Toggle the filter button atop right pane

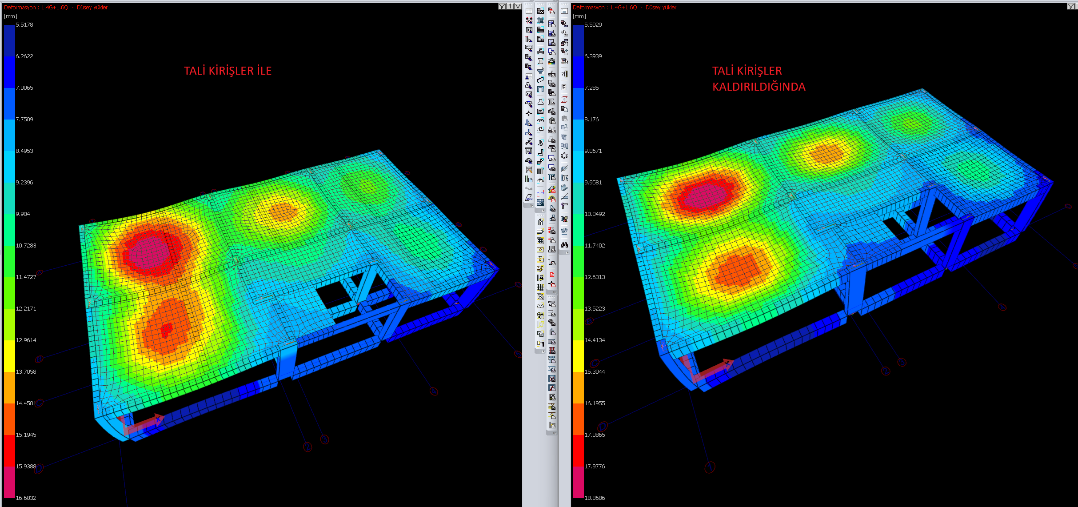(1071, 6)
